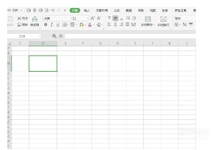
Task: Click the Wrap Text icon
Action: point(163,19)
